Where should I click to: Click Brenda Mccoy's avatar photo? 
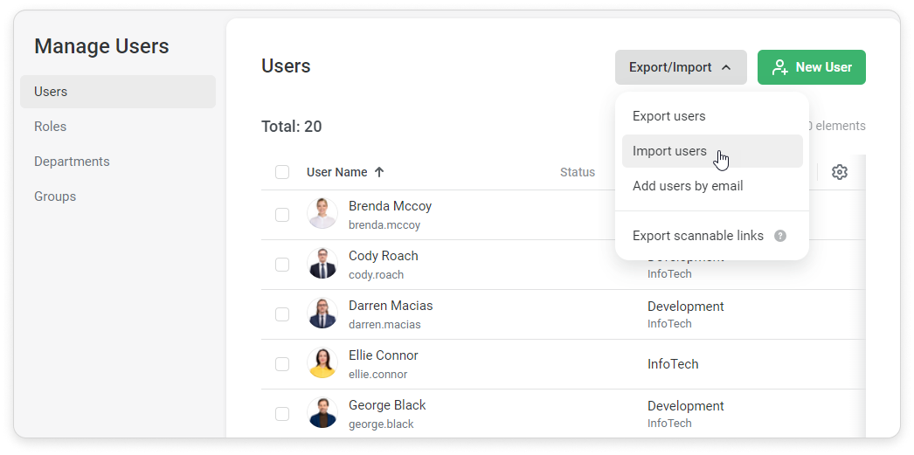322,213
